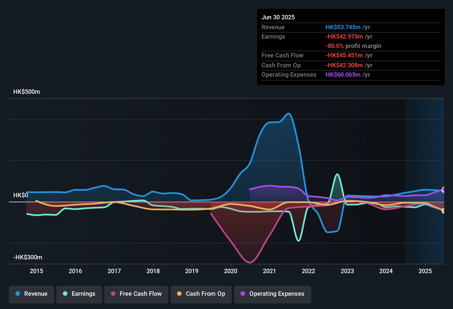
Task: Click the teal Earnings dot icon in legend
Action: [x=65, y=294]
